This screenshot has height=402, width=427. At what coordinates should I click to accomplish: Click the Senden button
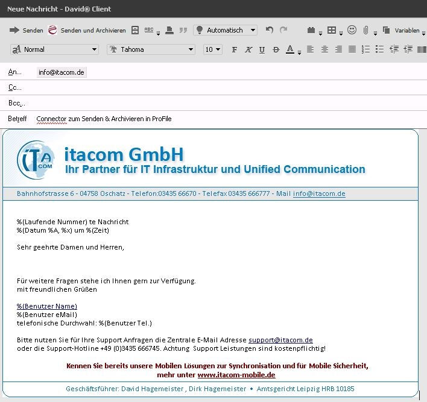[x=26, y=30]
